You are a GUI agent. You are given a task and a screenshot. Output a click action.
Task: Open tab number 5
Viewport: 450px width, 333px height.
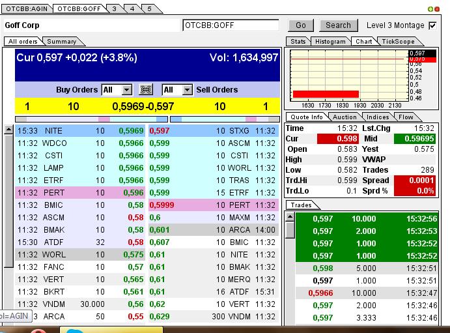click(149, 9)
